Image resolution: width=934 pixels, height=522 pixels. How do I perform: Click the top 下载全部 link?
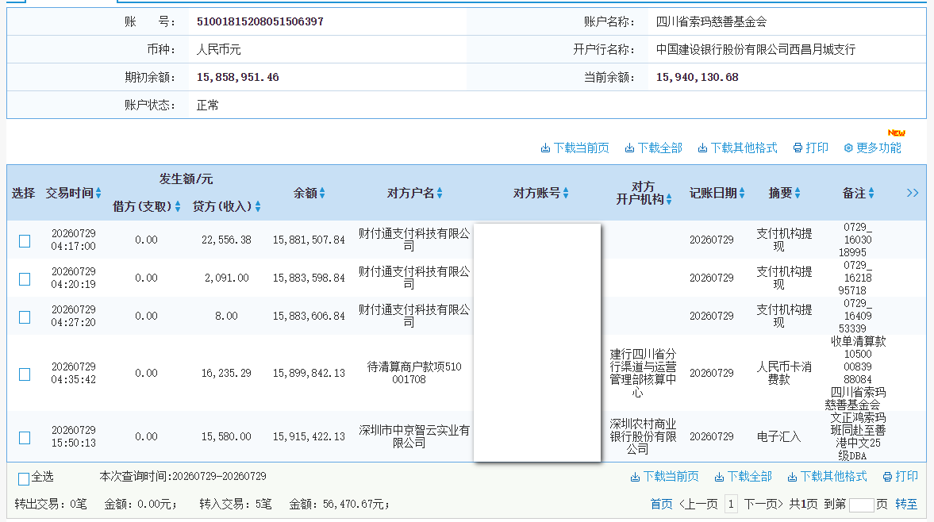[x=653, y=148]
